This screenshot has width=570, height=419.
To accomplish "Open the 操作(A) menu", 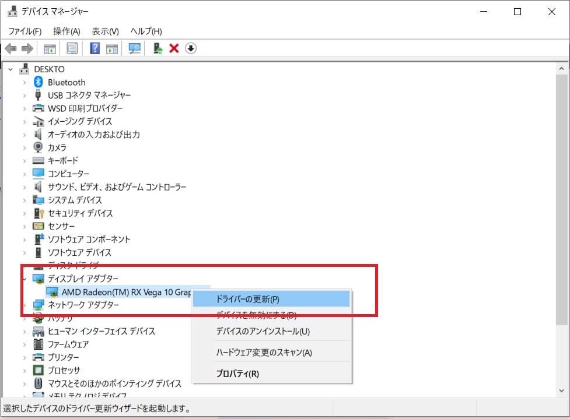I will (x=67, y=31).
